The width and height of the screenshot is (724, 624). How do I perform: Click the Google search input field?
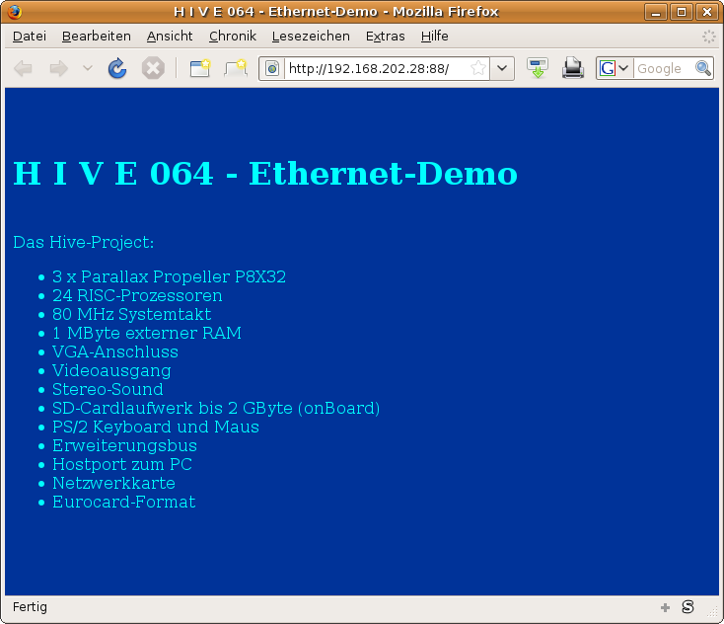pyautogui.click(x=663, y=68)
